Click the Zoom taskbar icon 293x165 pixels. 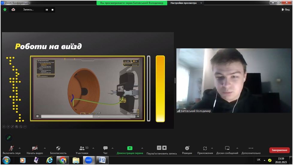pos(89,160)
